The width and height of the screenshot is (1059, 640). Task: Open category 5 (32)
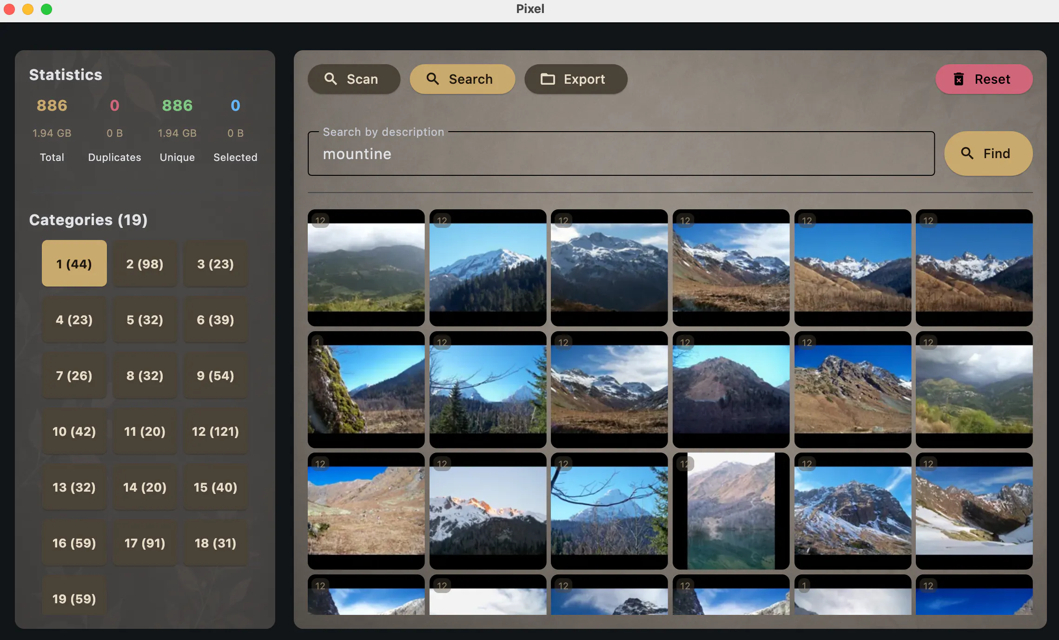point(145,320)
